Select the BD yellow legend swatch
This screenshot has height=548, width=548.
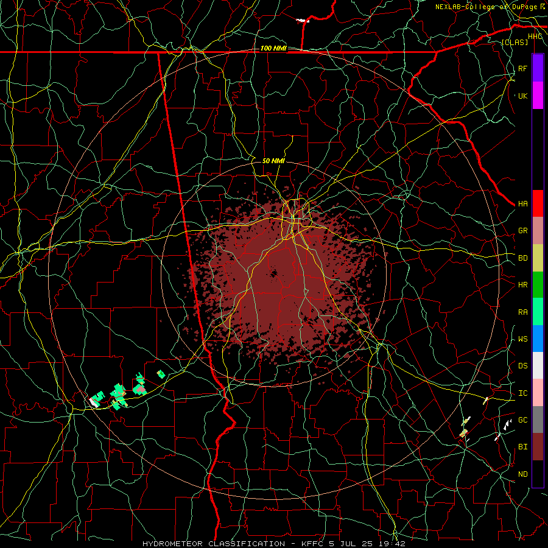tap(538, 258)
